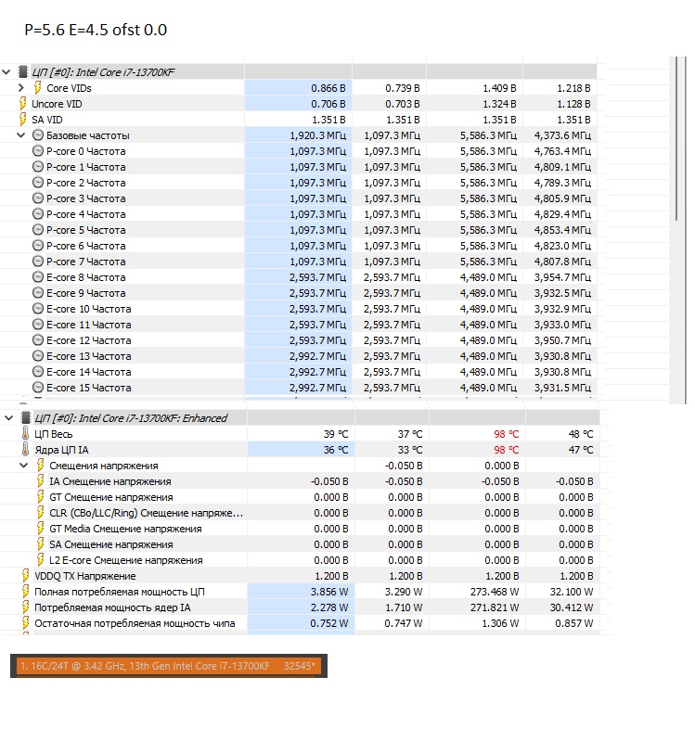Click the clock icon beside P-core 7 Частота
Image resolution: width=695 pixels, height=754 pixels.
38,262
